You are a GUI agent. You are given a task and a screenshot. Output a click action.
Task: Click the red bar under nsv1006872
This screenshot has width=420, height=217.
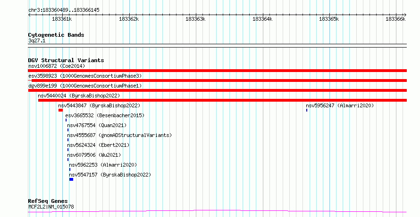tap(217, 71)
